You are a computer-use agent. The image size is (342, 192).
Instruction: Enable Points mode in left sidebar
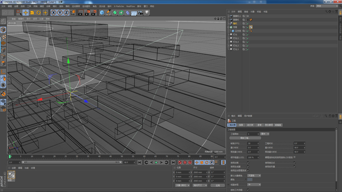coord(3,50)
